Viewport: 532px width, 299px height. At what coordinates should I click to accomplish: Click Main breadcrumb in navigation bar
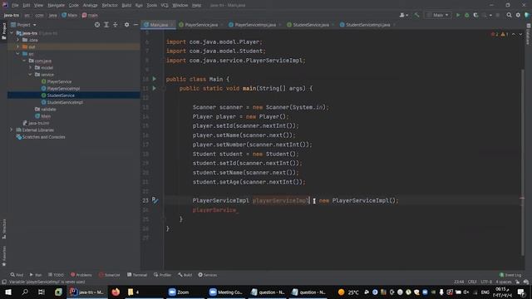(x=70, y=15)
